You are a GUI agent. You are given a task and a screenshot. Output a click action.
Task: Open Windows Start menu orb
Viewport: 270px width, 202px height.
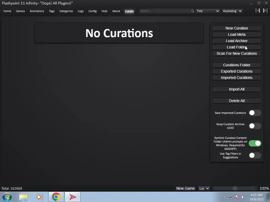click(x=7, y=197)
